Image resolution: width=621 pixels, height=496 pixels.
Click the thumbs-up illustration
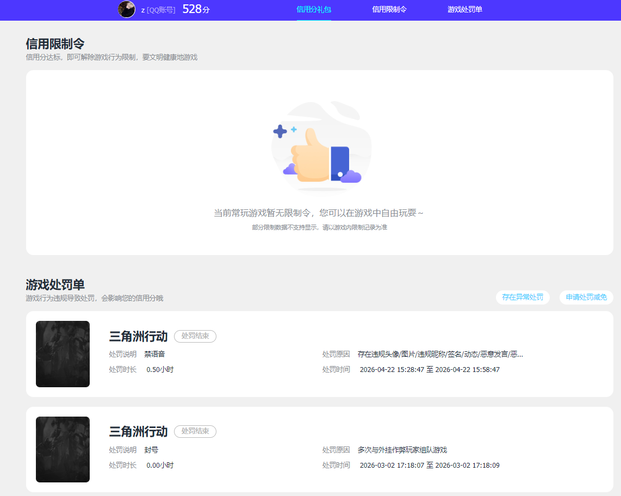click(x=321, y=147)
